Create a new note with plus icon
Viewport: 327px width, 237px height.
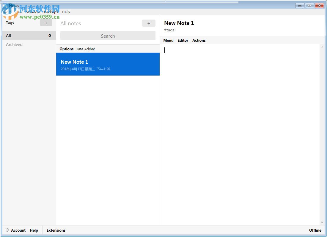149,23
